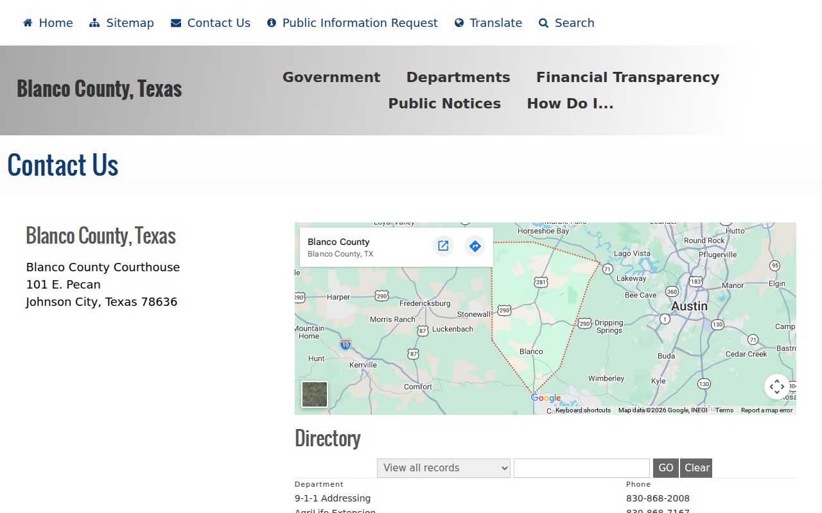
Task: Open map camera controls button
Action: [x=777, y=387]
